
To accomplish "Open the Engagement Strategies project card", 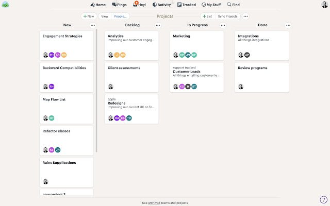I will [x=67, y=46].
